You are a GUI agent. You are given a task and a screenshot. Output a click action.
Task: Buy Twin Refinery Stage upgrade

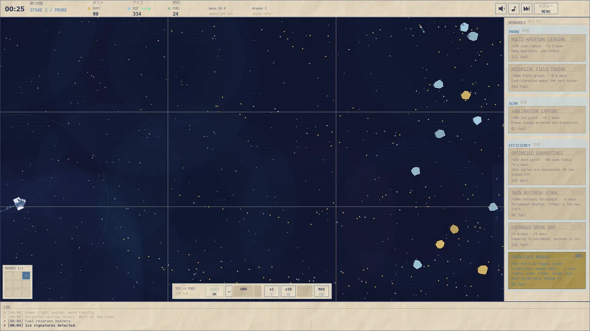click(547, 203)
